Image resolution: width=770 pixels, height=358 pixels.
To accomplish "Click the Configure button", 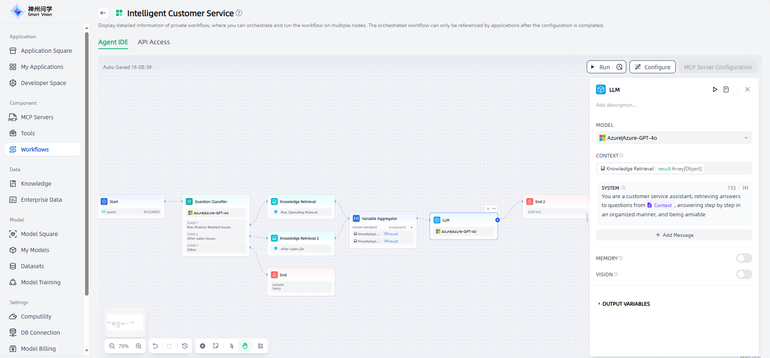I will pos(652,67).
